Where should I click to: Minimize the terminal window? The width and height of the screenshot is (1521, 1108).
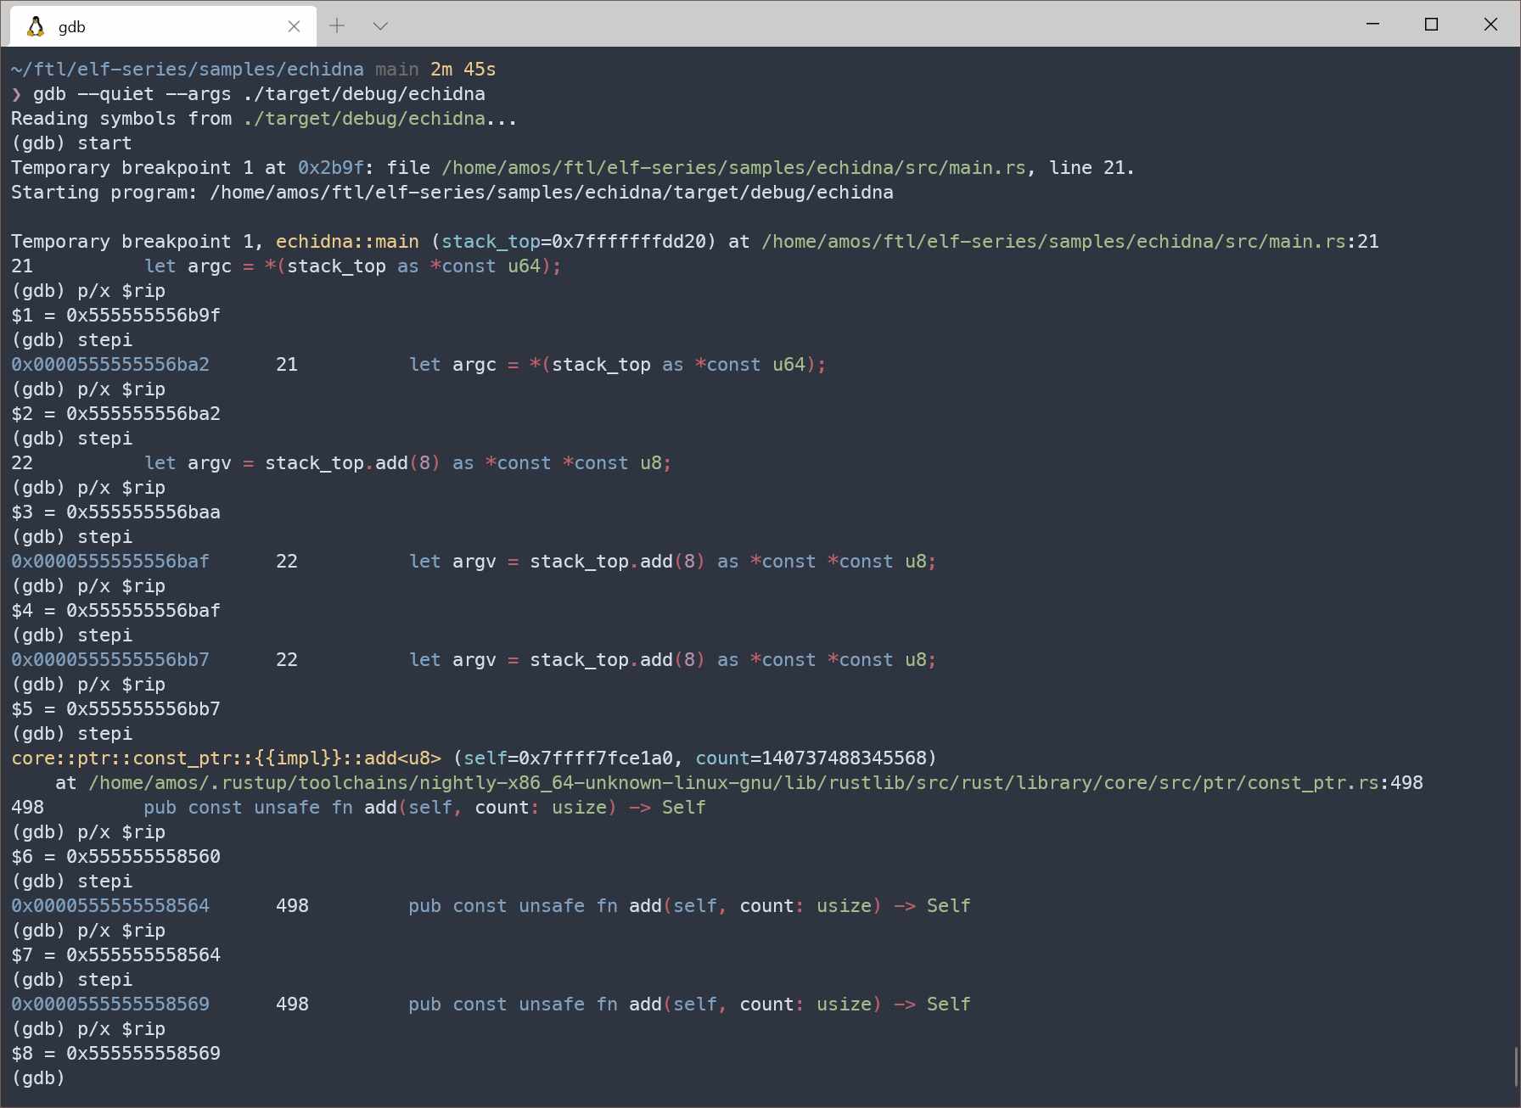[x=1372, y=24]
